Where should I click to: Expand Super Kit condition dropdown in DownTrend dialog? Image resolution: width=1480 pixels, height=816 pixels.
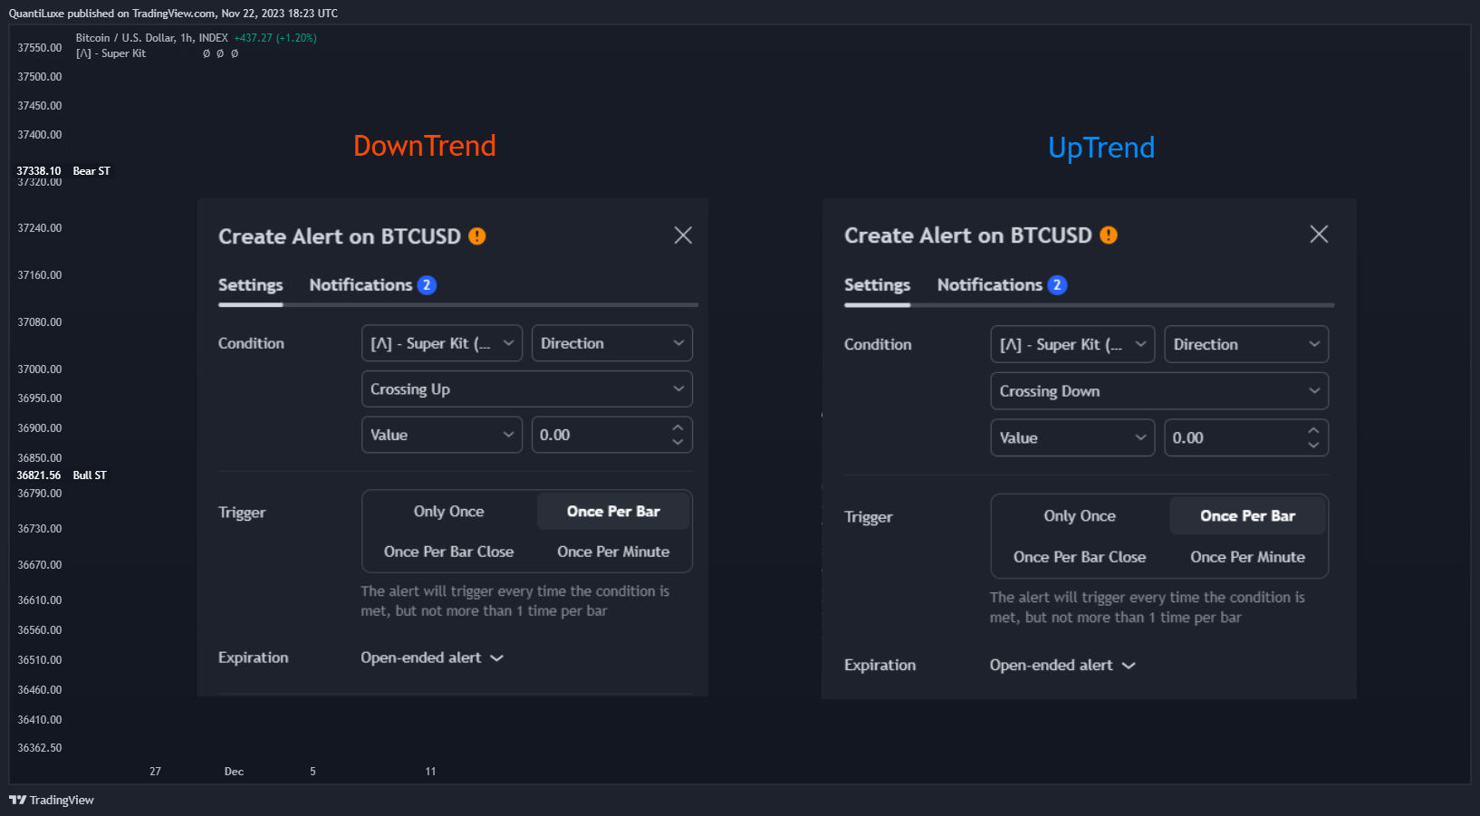(x=442, y=343)
